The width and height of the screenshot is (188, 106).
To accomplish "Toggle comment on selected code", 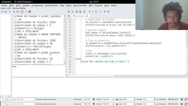I will [x=105, y=12].
